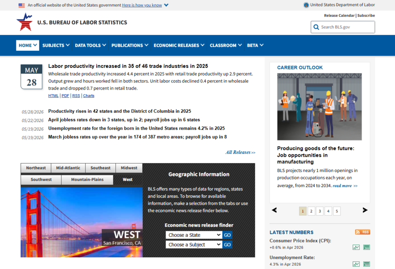
Task: Open the Labor productivity increased headline
Action: click(128, 66)
